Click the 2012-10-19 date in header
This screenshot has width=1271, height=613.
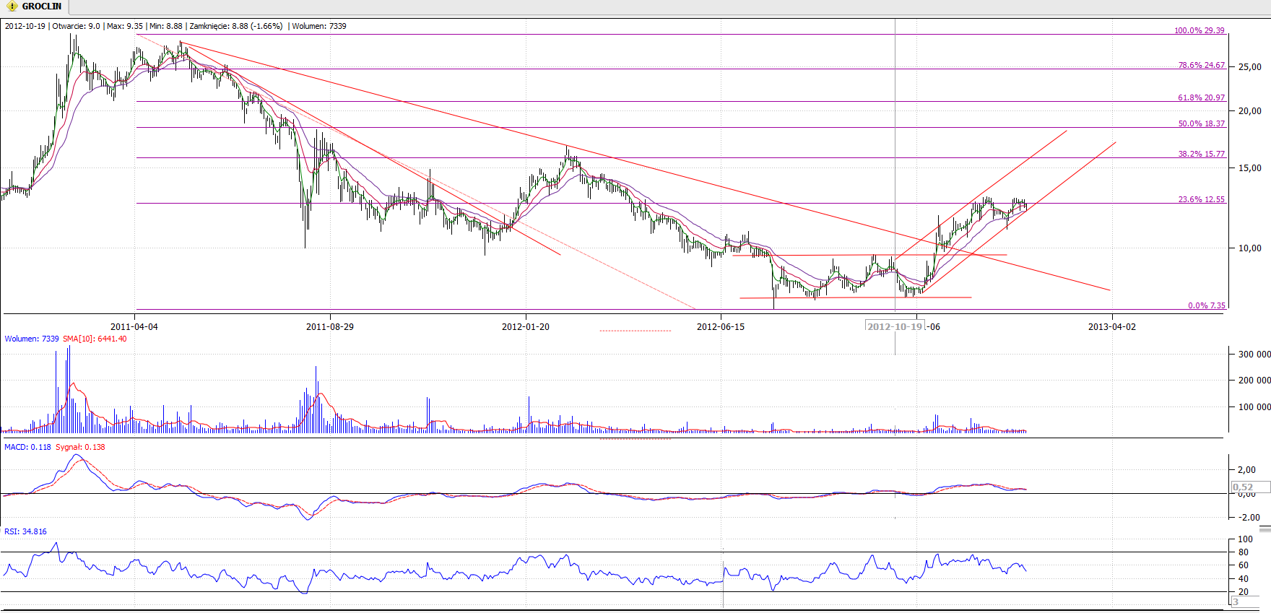pos(25,26)
